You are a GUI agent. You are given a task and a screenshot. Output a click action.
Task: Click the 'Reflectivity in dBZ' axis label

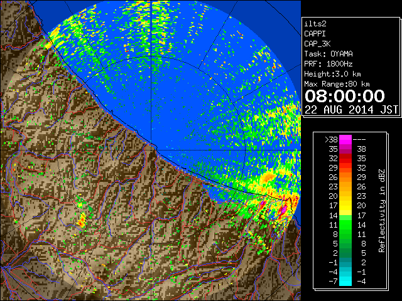point(382,211)
